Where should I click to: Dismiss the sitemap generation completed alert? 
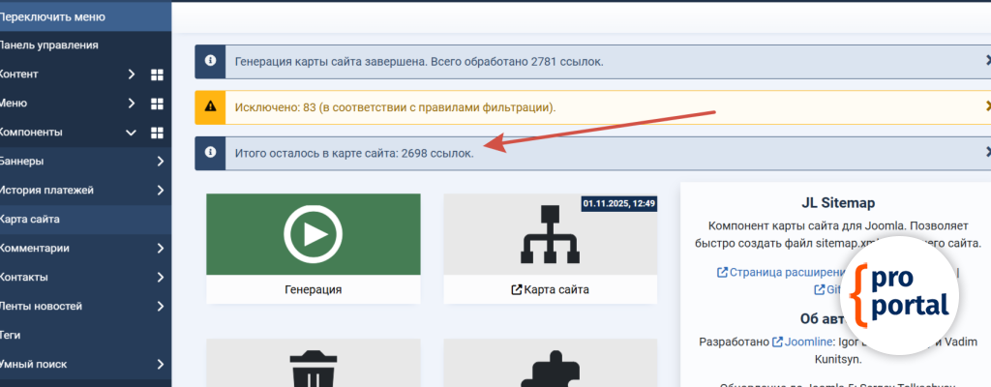point(986,61)
